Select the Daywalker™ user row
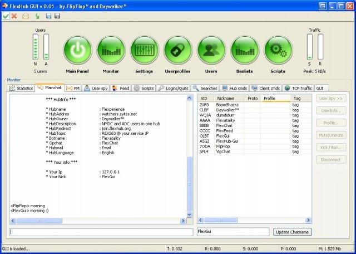Viewport: 356px width, 254px height. [x=254, y=110]
